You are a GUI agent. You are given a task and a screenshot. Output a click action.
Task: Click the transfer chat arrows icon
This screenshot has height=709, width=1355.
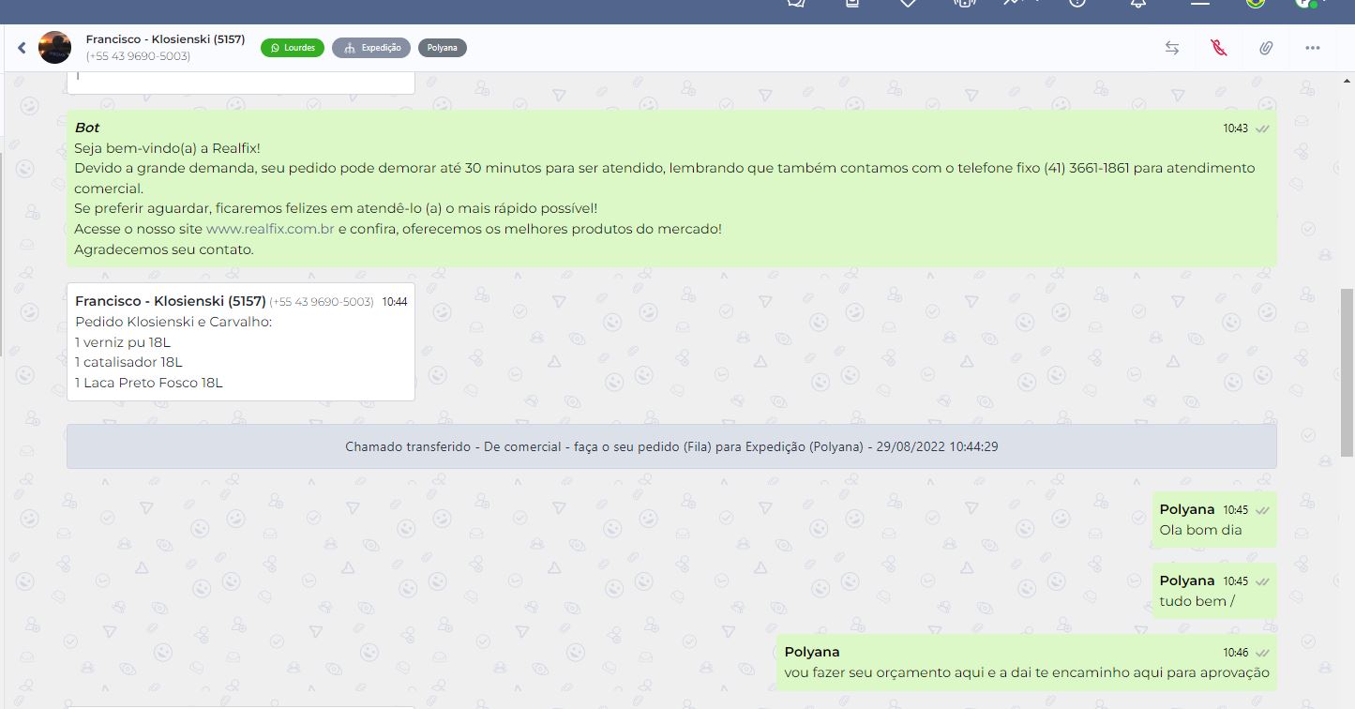coord(1171,48)
